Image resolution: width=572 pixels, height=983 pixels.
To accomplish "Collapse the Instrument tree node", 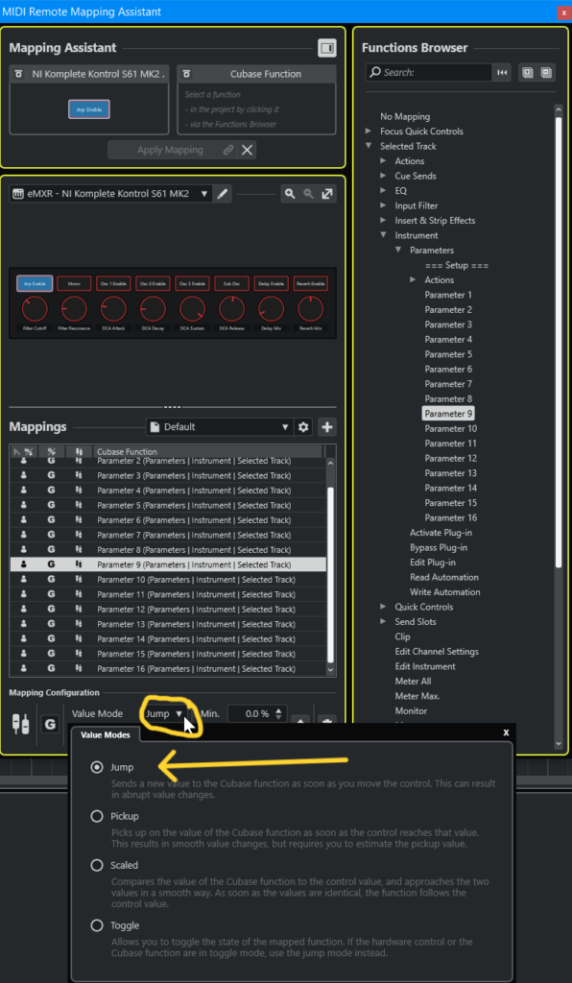I will click(384, 236).
